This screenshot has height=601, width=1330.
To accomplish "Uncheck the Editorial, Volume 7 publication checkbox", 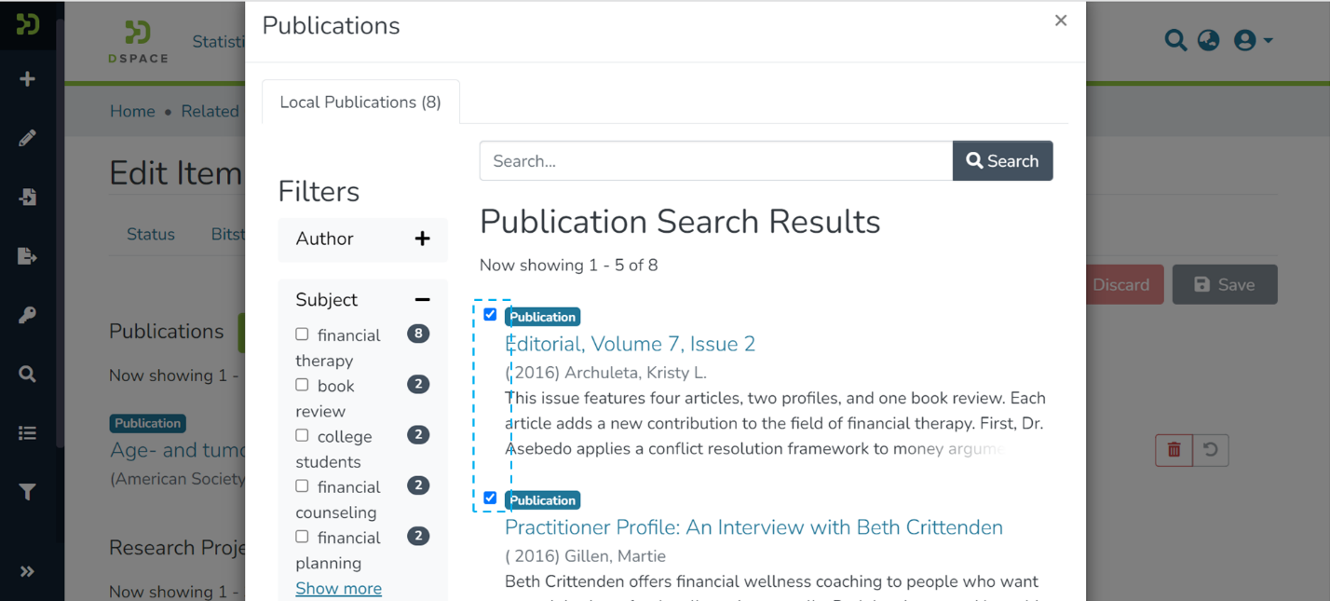I will point(490,315).
